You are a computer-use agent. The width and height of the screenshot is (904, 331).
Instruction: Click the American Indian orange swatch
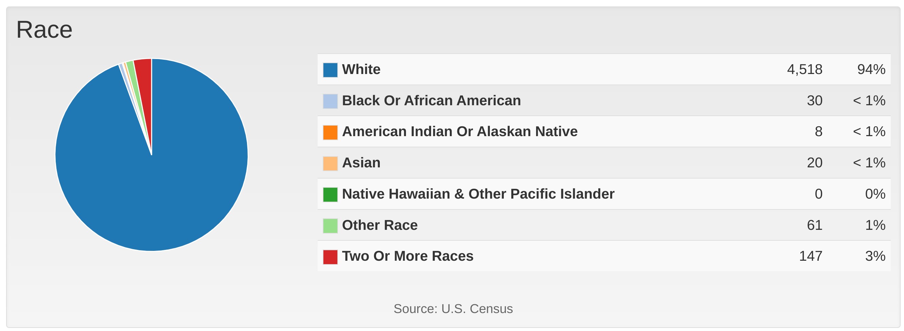point(330,132)
